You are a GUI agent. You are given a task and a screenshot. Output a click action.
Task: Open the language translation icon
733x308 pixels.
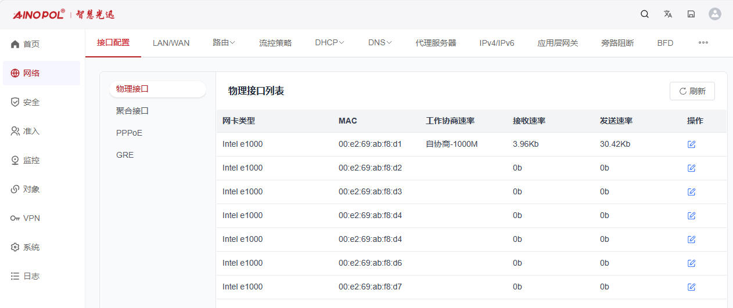(x=668, y=14)
